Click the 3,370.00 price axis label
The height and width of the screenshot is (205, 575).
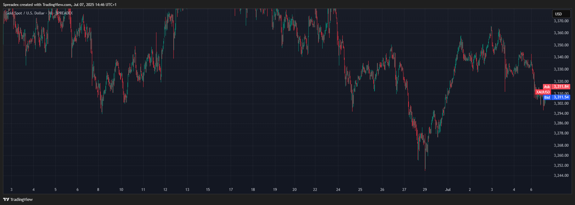[x=561, y=21]
